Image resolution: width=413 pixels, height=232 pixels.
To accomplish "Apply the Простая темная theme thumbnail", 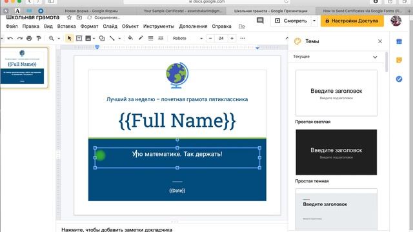I will click(336, 152).
